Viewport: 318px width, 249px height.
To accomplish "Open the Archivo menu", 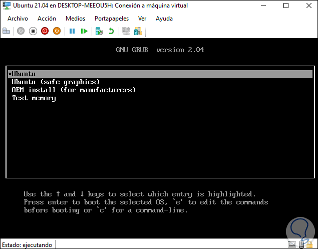I will pyautogui.click(x=18, y=19).
